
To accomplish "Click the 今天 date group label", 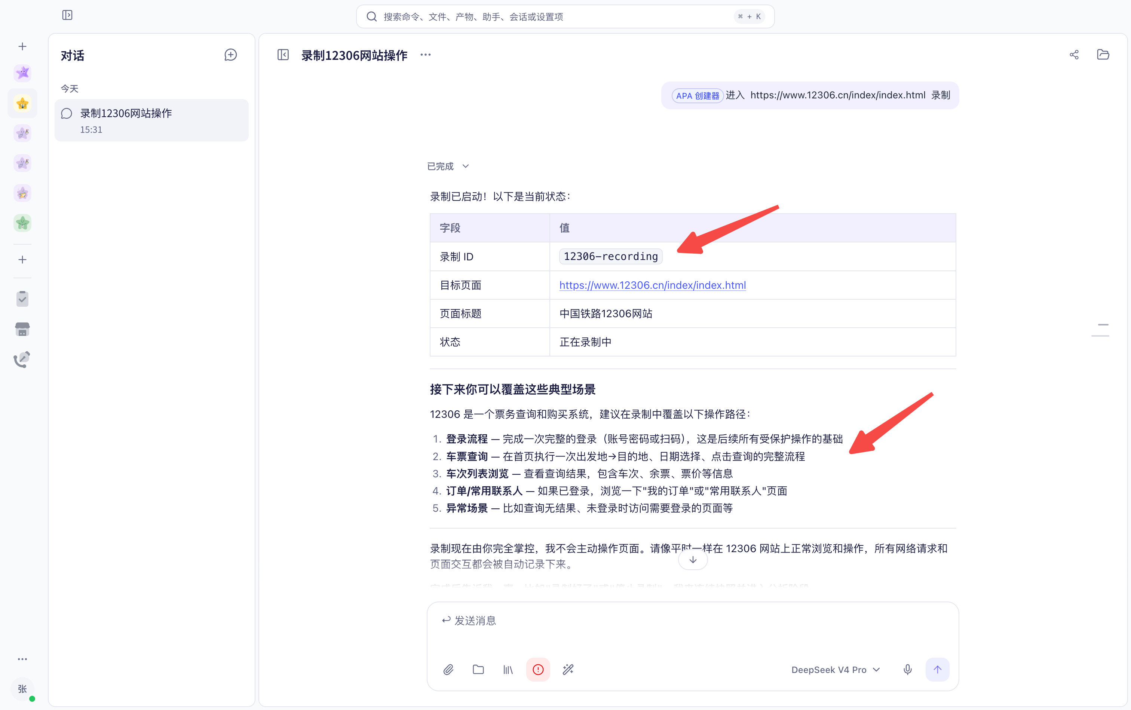I will (70, 89).
